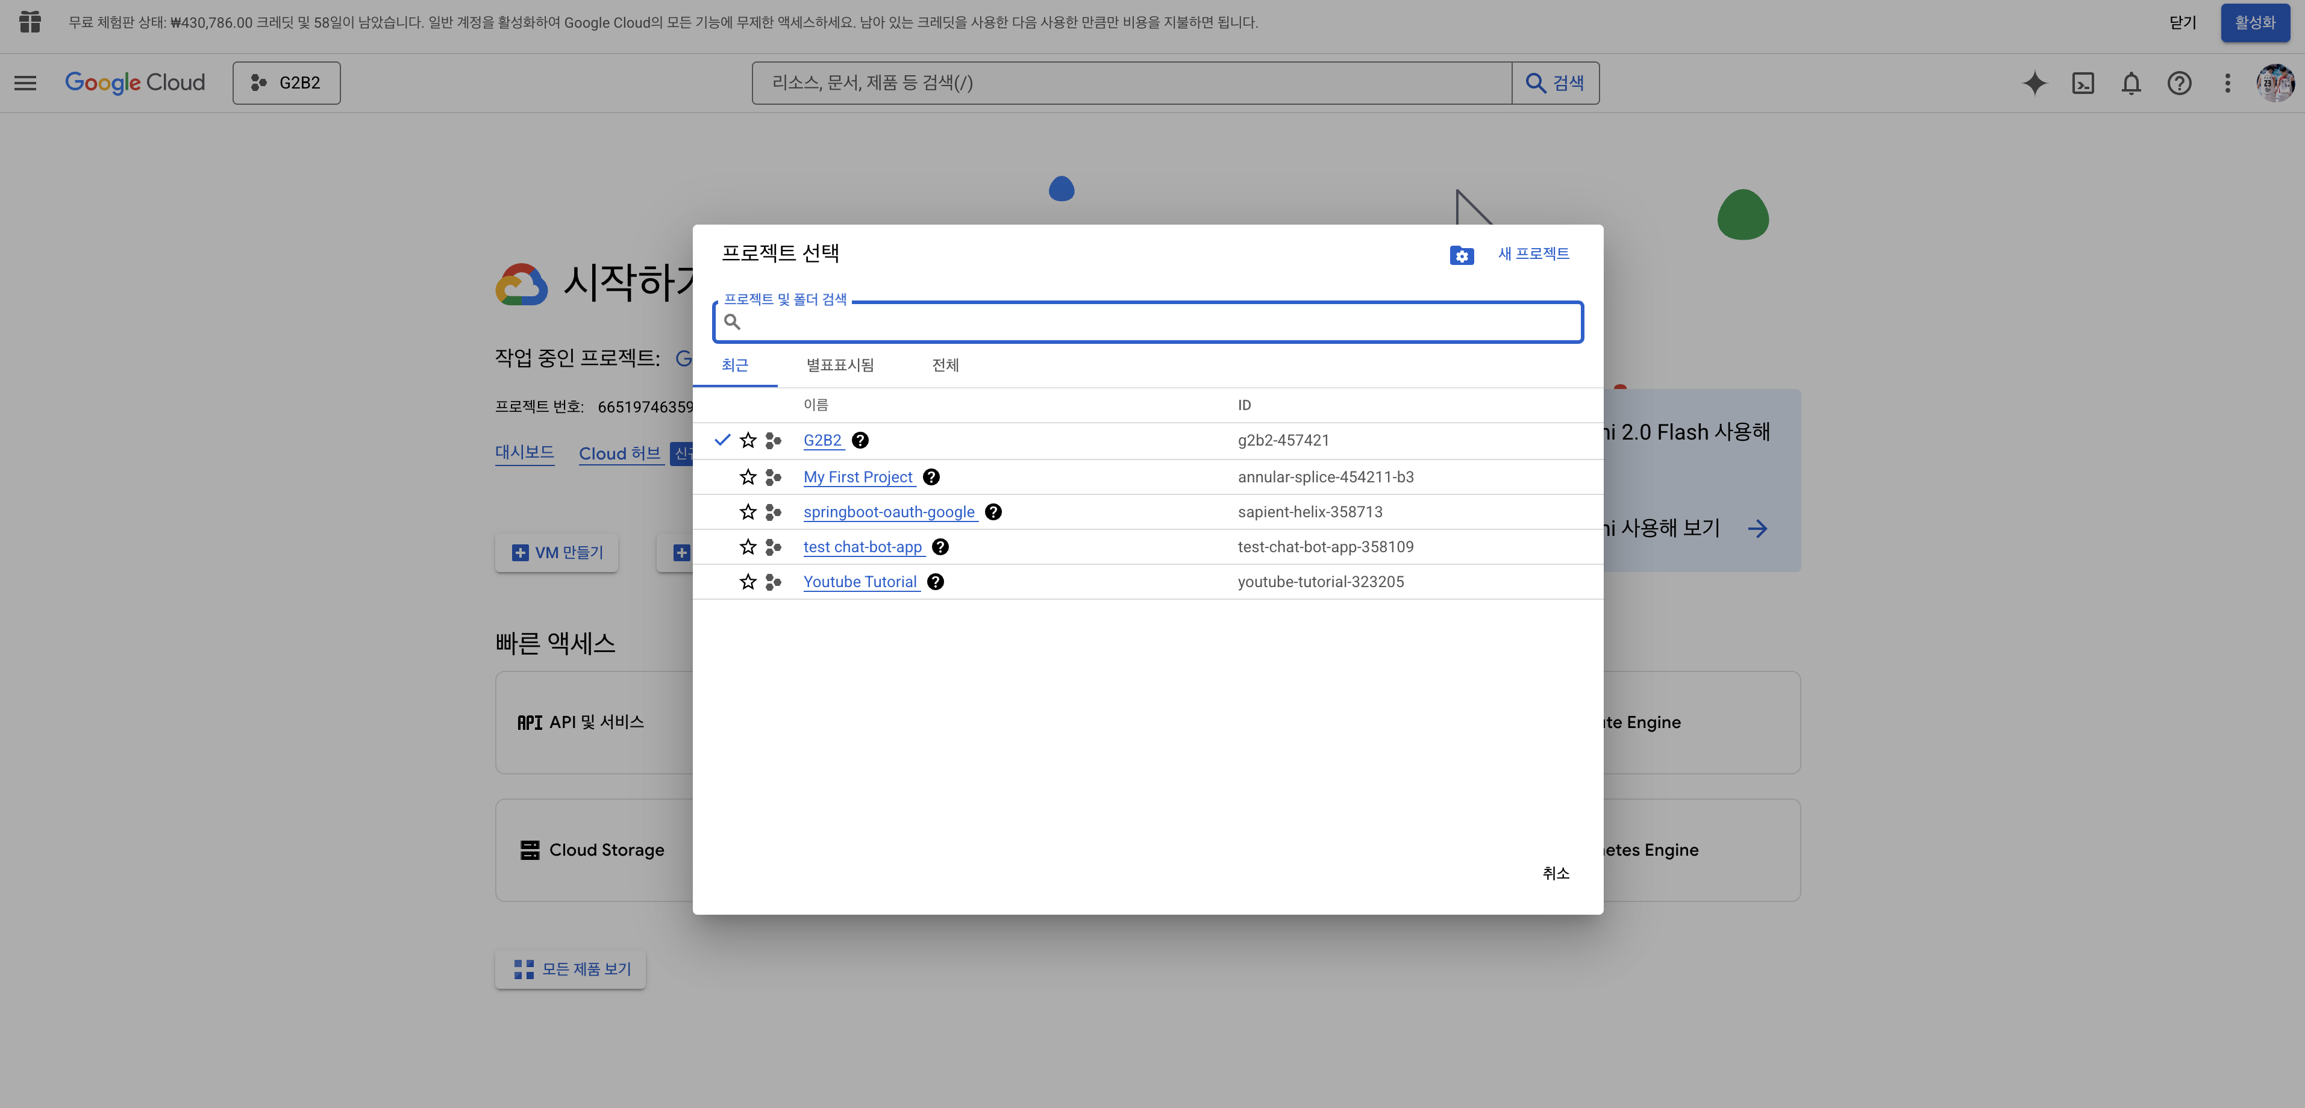Switch to the 별표표시됨 tab

839,365
